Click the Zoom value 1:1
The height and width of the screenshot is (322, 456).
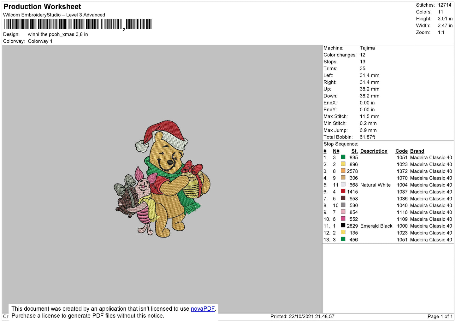[x=441, y=32]
